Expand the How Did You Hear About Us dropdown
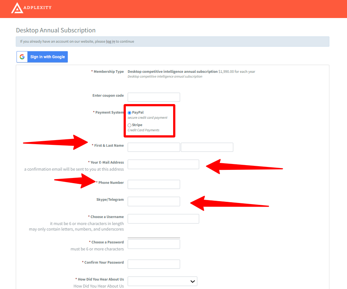This screenshot has height=289, width=347. point(162,281)
